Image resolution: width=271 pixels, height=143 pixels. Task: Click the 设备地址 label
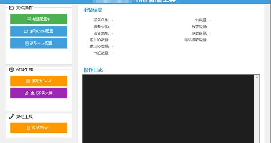[x=102, y=33]
